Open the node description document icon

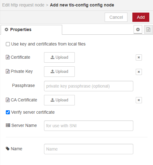(x=148, y=29)
